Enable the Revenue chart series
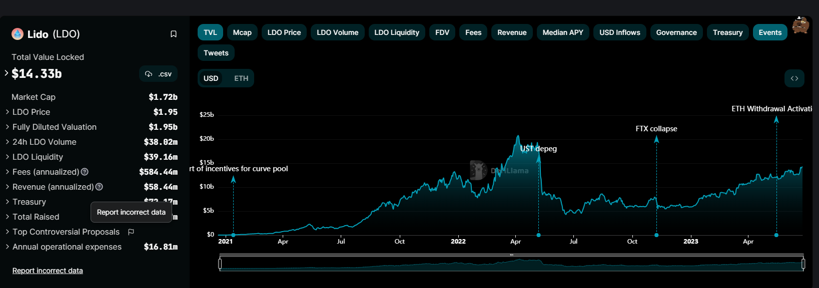 [512, 32]
